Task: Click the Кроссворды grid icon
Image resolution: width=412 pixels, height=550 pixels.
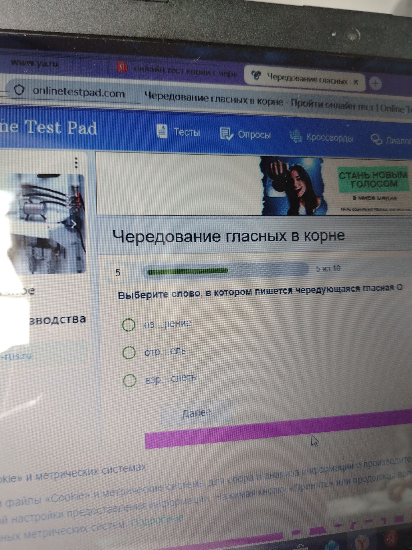Action: point(296,136)
